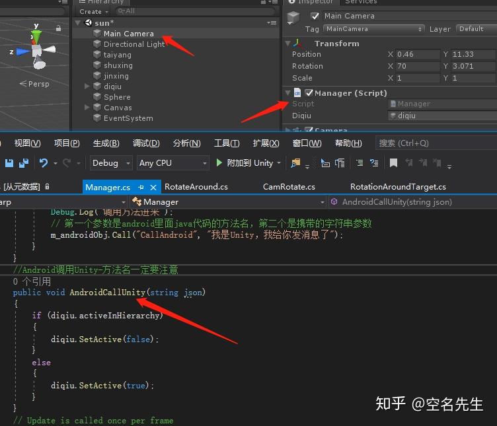Viewport: 497px width, 426px height.
Task: Toggle Persp view mode label
Action: pos(34,84)
